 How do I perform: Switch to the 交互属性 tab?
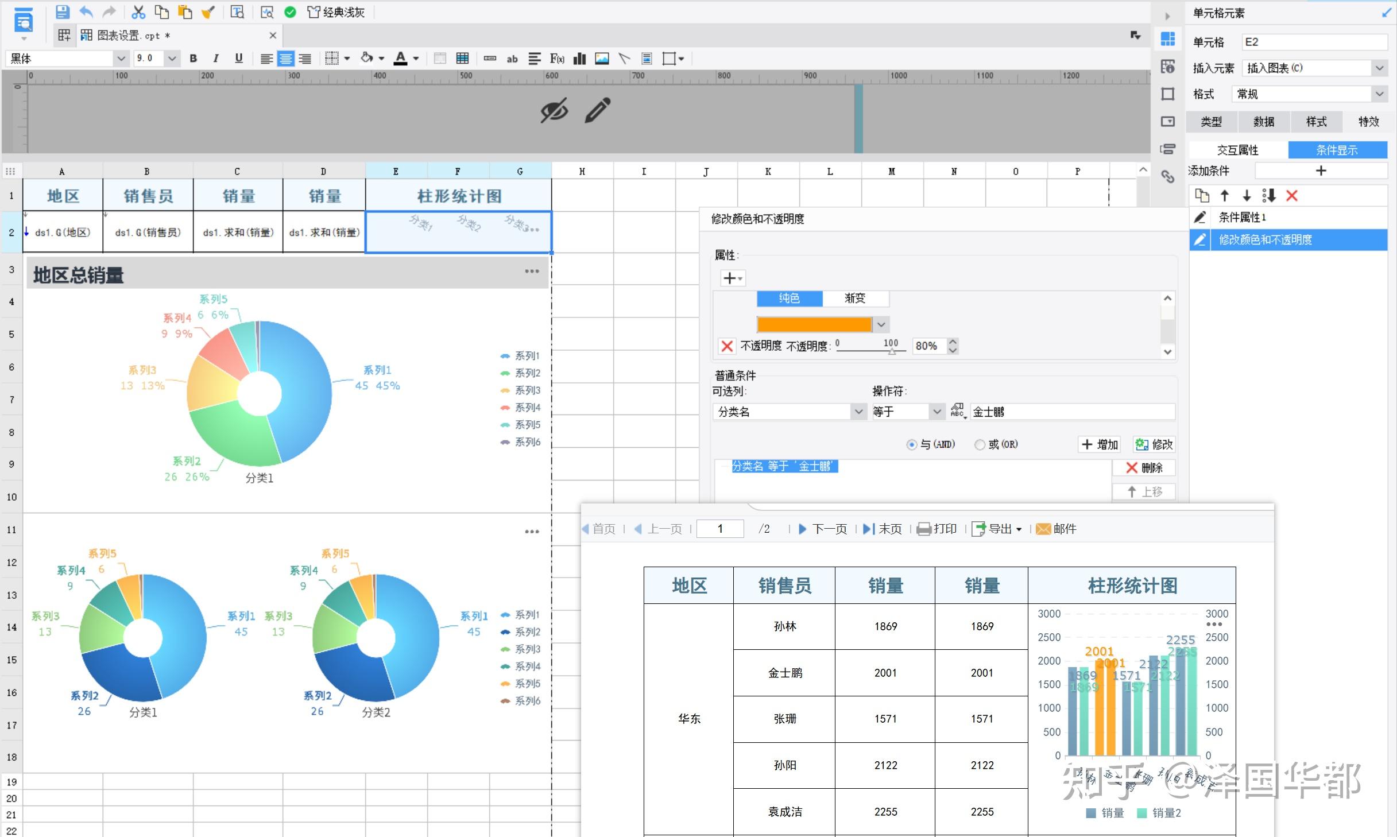point(1239,150)
